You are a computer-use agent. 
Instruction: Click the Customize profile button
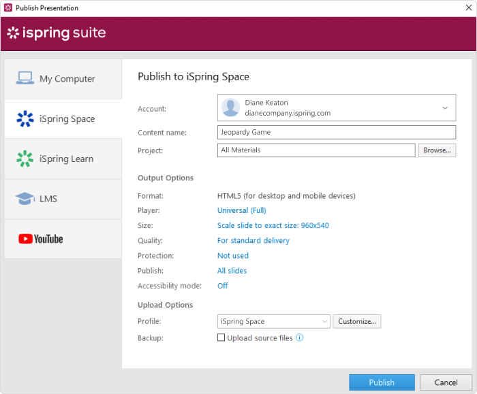pos(357,321)
